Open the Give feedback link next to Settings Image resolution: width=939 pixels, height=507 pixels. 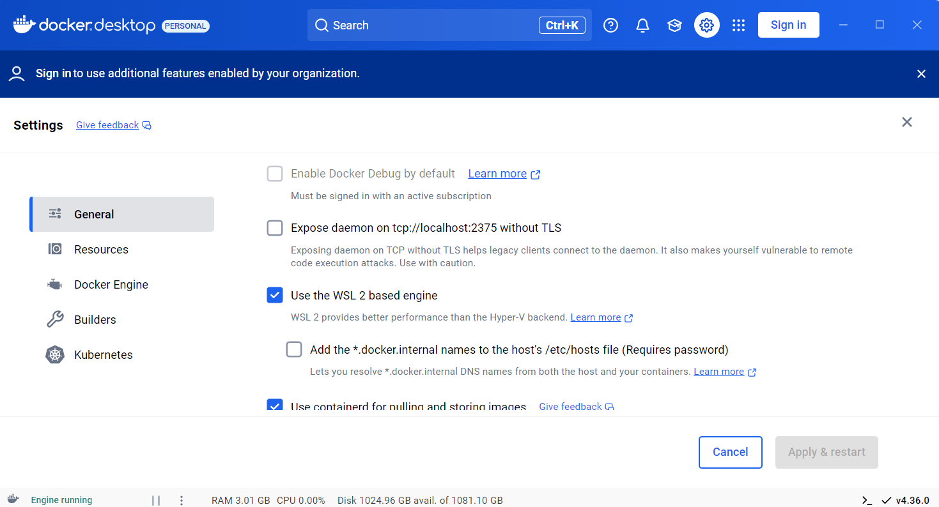coord(107,125)
